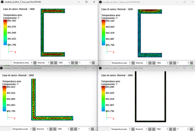Screen dimensions: 195x131
Task: Click the previous arrow before 'thermal' in top-left window
Action: (35, 63)
